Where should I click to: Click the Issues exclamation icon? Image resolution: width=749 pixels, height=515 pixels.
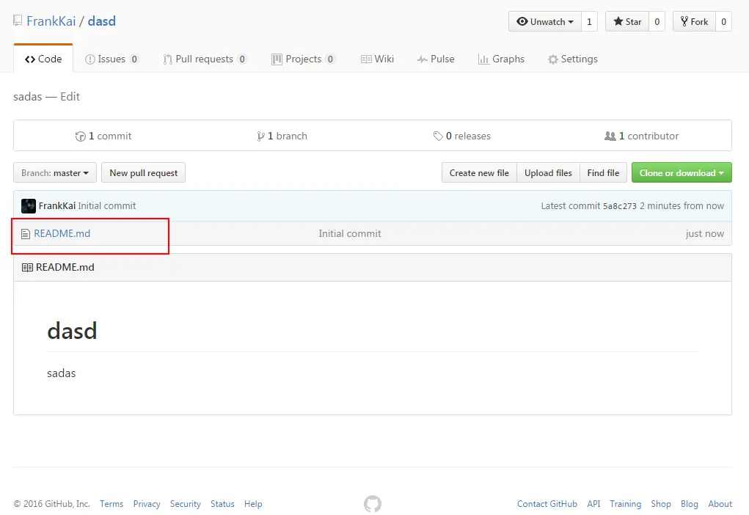[x=89, y=59]
